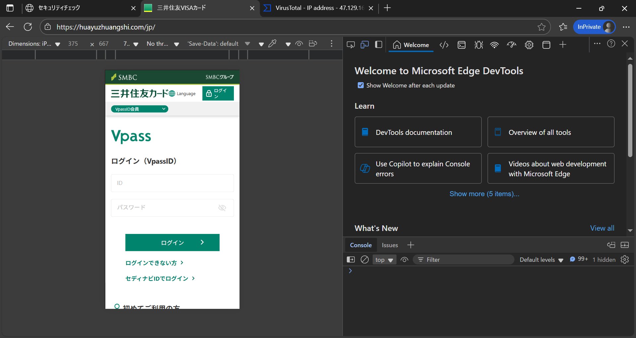636x338 pixels.
Task: Open the Network panel wifi icon
Action: pyautogui.click(x=495, y=45)
